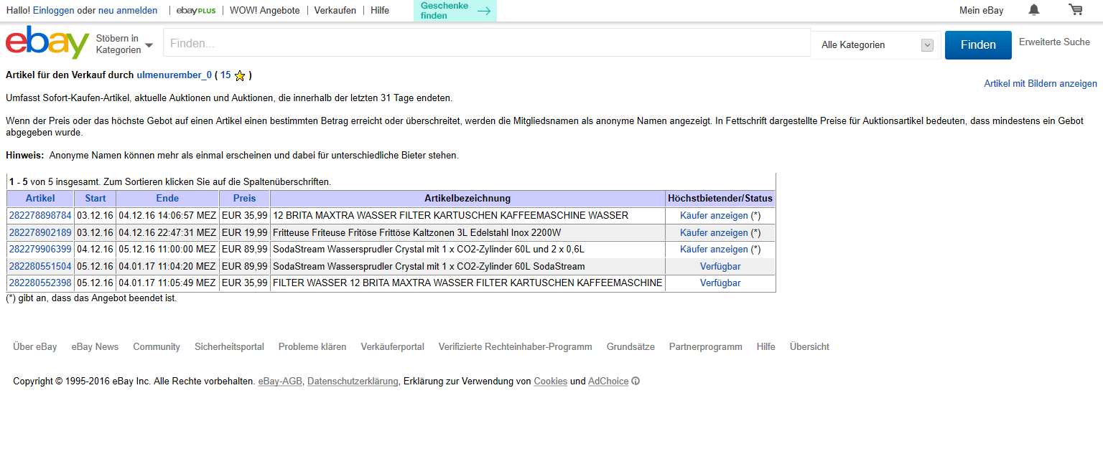Show buyer for the Fritteuse item

(714, 233)
